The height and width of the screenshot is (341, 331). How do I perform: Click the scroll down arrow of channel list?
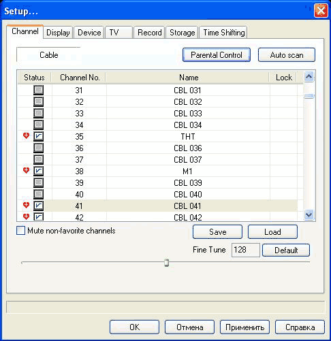click(x=309, y=214)
